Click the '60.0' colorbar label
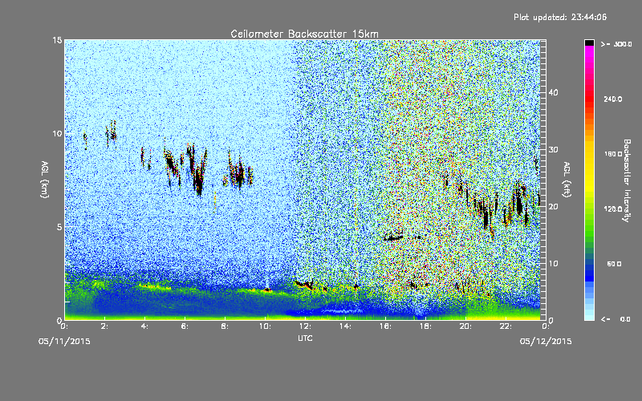The width and height of the screenshot is (642, 401). pos(614,264)
